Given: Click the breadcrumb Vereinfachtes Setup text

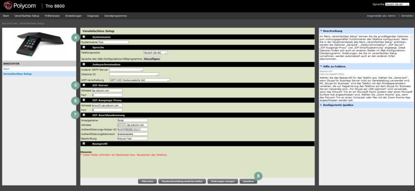Looking at the screenshot, I should 32,24.
